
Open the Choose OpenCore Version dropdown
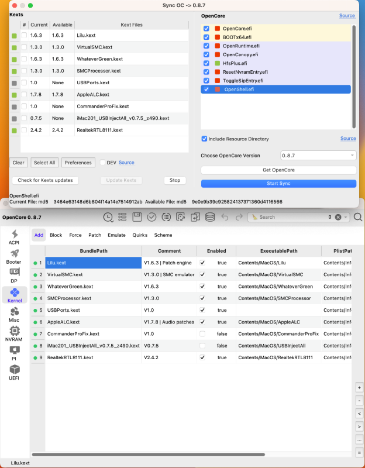(318, 156)
